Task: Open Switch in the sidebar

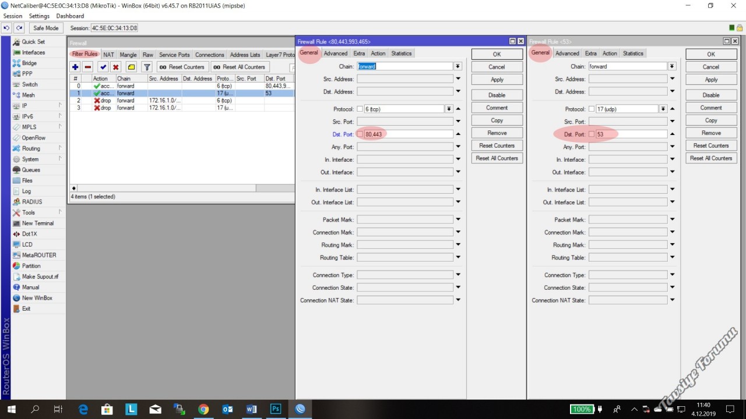Action: pyautogui.click(x=30, y=84)
